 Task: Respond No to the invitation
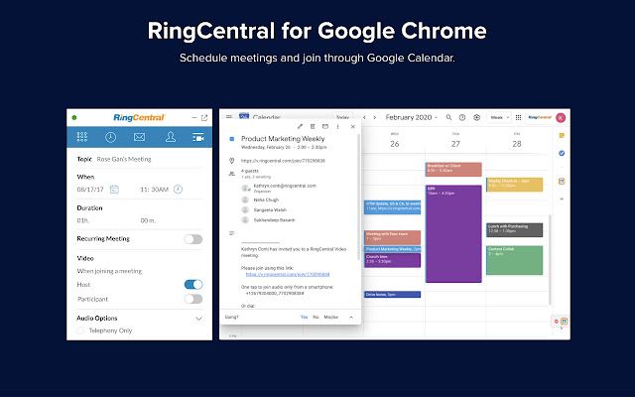(316, 318)
